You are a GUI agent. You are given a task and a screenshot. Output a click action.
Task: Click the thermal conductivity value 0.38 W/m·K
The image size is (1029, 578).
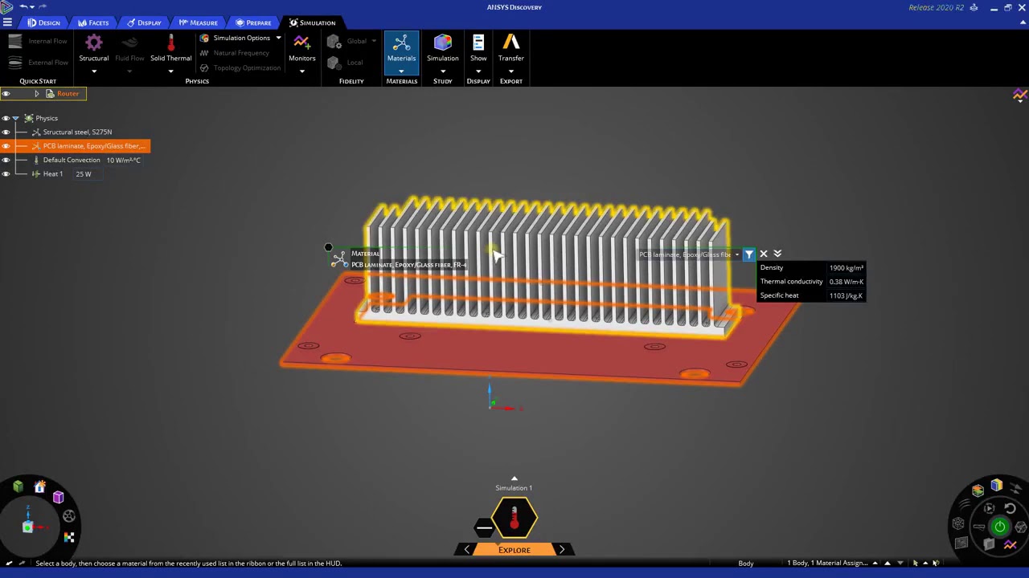[847, 282]
